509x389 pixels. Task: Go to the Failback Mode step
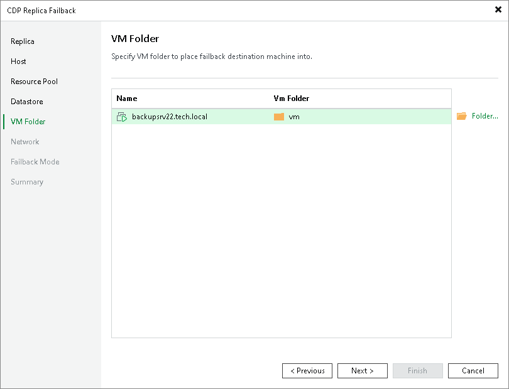tap(35, 162)
